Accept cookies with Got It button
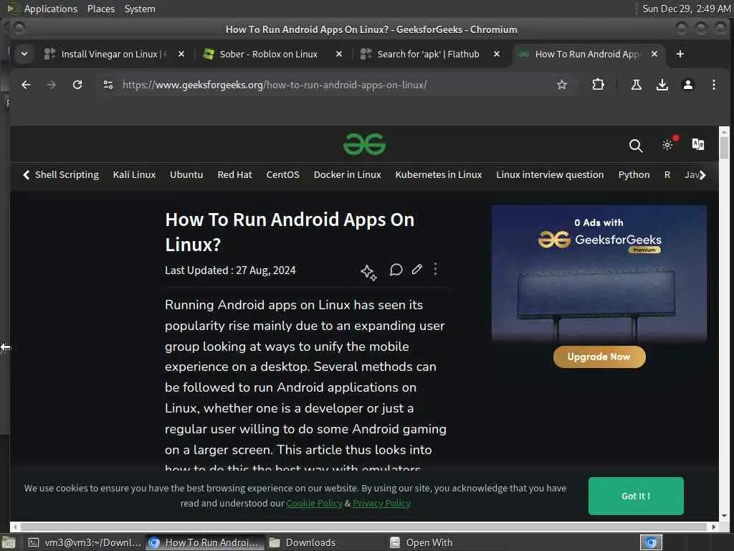Viewport: 734px width, 551px height. 636,496
